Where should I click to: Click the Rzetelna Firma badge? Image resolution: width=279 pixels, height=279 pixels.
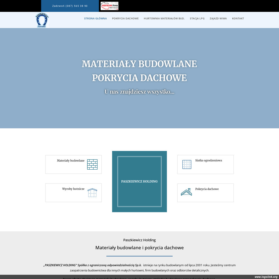[x=109, y=6]
